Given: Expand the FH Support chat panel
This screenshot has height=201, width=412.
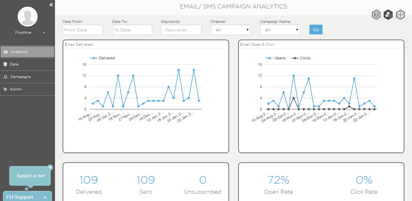Looking at the screenshot, I should point(27,197).
